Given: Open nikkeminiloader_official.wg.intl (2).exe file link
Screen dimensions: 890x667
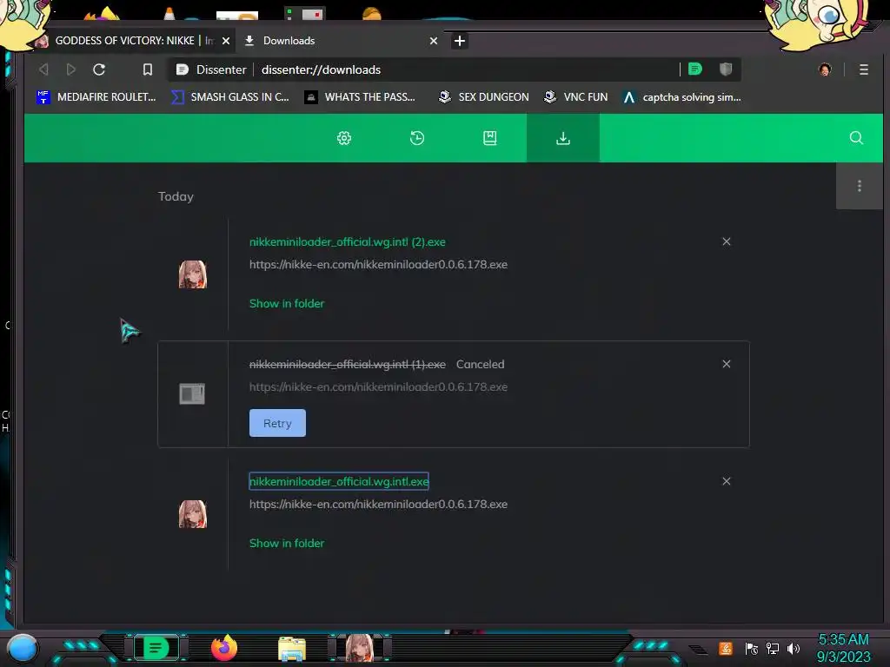Looking at the screenshot, I should click(x=348, y=241).
